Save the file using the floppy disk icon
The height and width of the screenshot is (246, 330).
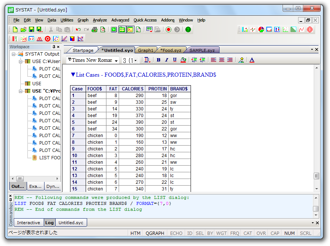32,29
